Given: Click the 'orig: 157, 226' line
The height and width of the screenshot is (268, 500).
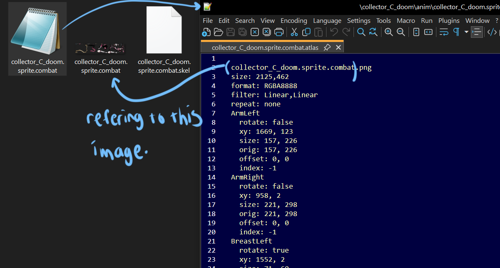Looking at the screenshot, I should click(268, 150).
